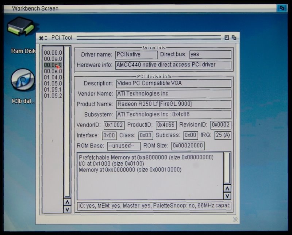
Task: Click the Description field
Action: [174, 84]
